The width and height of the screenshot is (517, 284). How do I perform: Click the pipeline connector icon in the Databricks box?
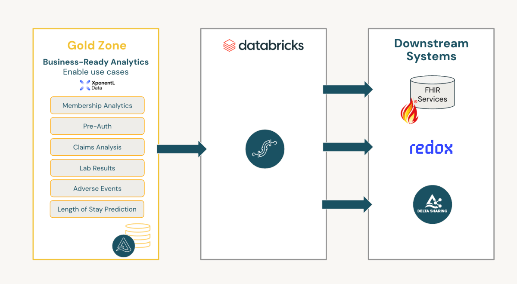[265, 149]
